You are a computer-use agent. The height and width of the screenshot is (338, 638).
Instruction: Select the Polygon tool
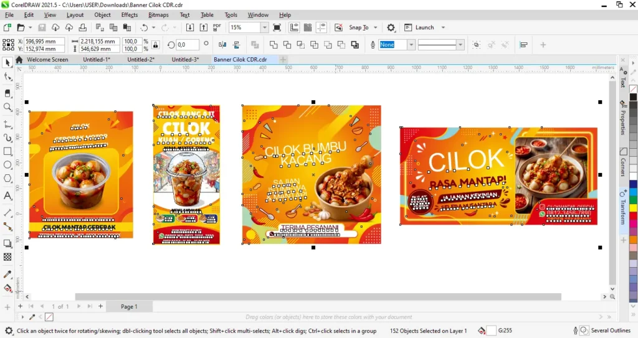coord(7,179)
